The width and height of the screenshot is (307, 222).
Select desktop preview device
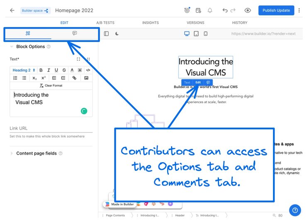click(187, 34)
